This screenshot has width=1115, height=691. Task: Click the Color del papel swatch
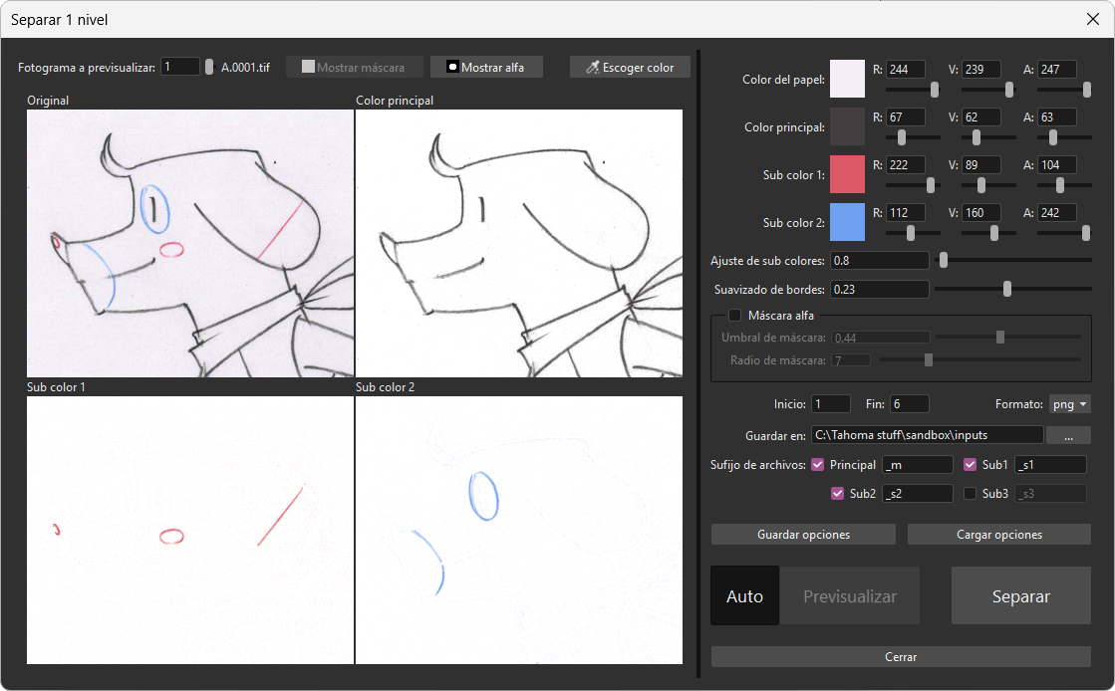847,79
